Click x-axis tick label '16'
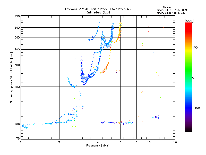The width and height of the screenshot is (206, 155). [175, 142]
